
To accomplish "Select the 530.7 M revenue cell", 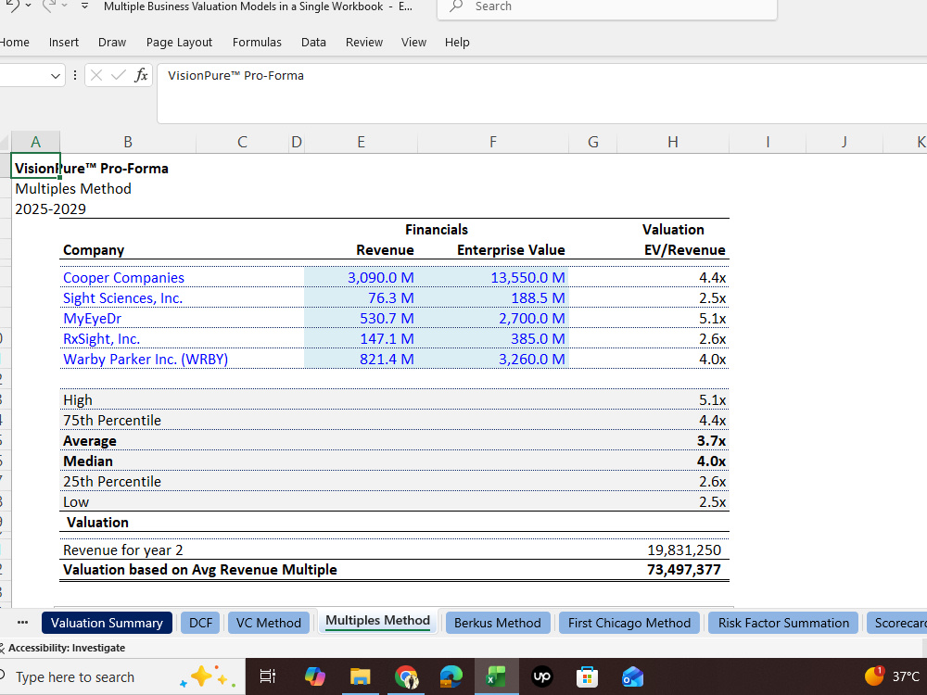I will [x=361, y=319].
